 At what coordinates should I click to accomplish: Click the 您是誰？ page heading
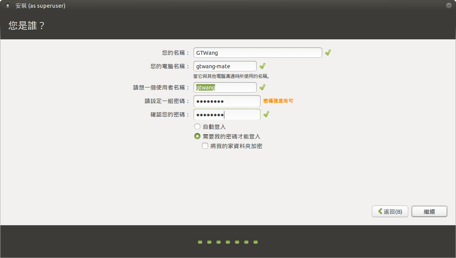(27, 26)
